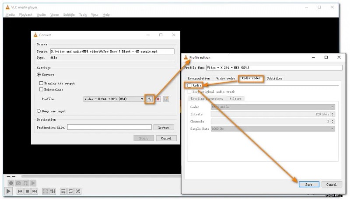Open the Profile dropdown in Convert dialog
Screen dimensions: 350x199
tap(114, 99)
